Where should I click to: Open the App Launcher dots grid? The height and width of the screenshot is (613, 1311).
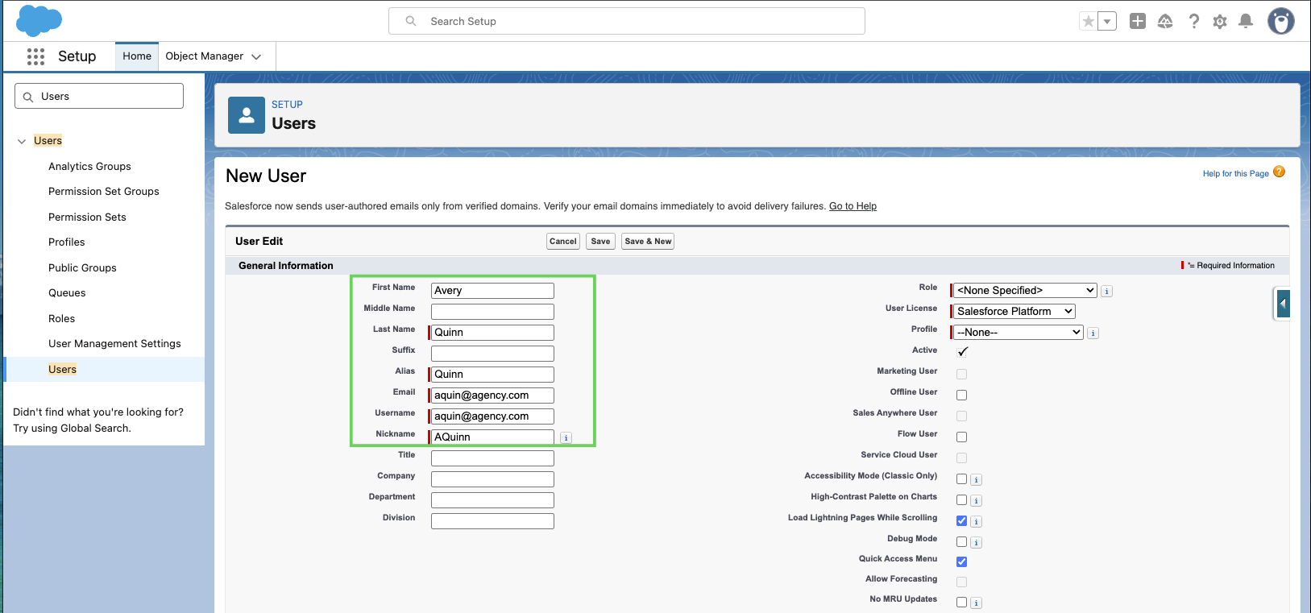(35, 56)
